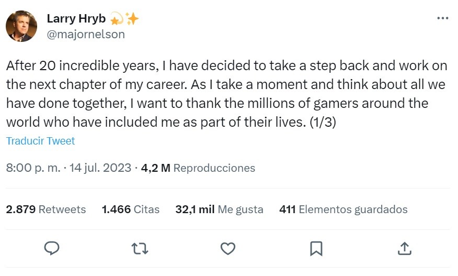This screenshot has width=458, height=276.
Task: View the 32,1 mil Me gusta list
Action: point(219,209)
